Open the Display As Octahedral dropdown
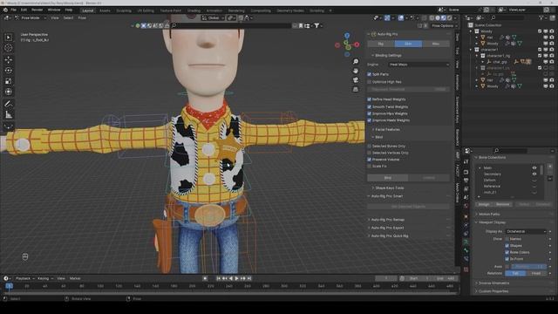This screenshot has width=558, height=314. tap(526, 231)
